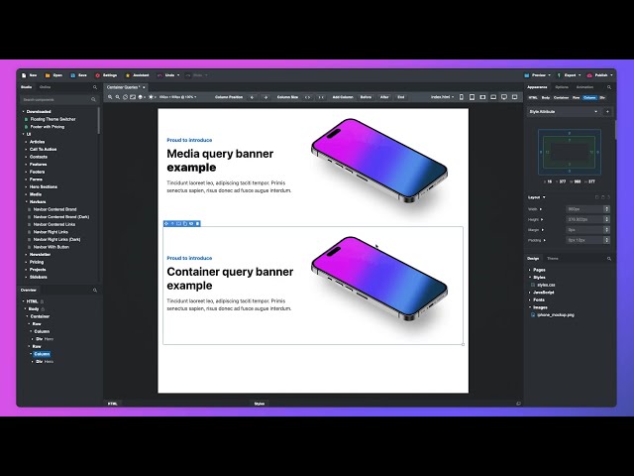Undo the last action
This screenshot has width=634, height=476.
click(x=166, y=75)
